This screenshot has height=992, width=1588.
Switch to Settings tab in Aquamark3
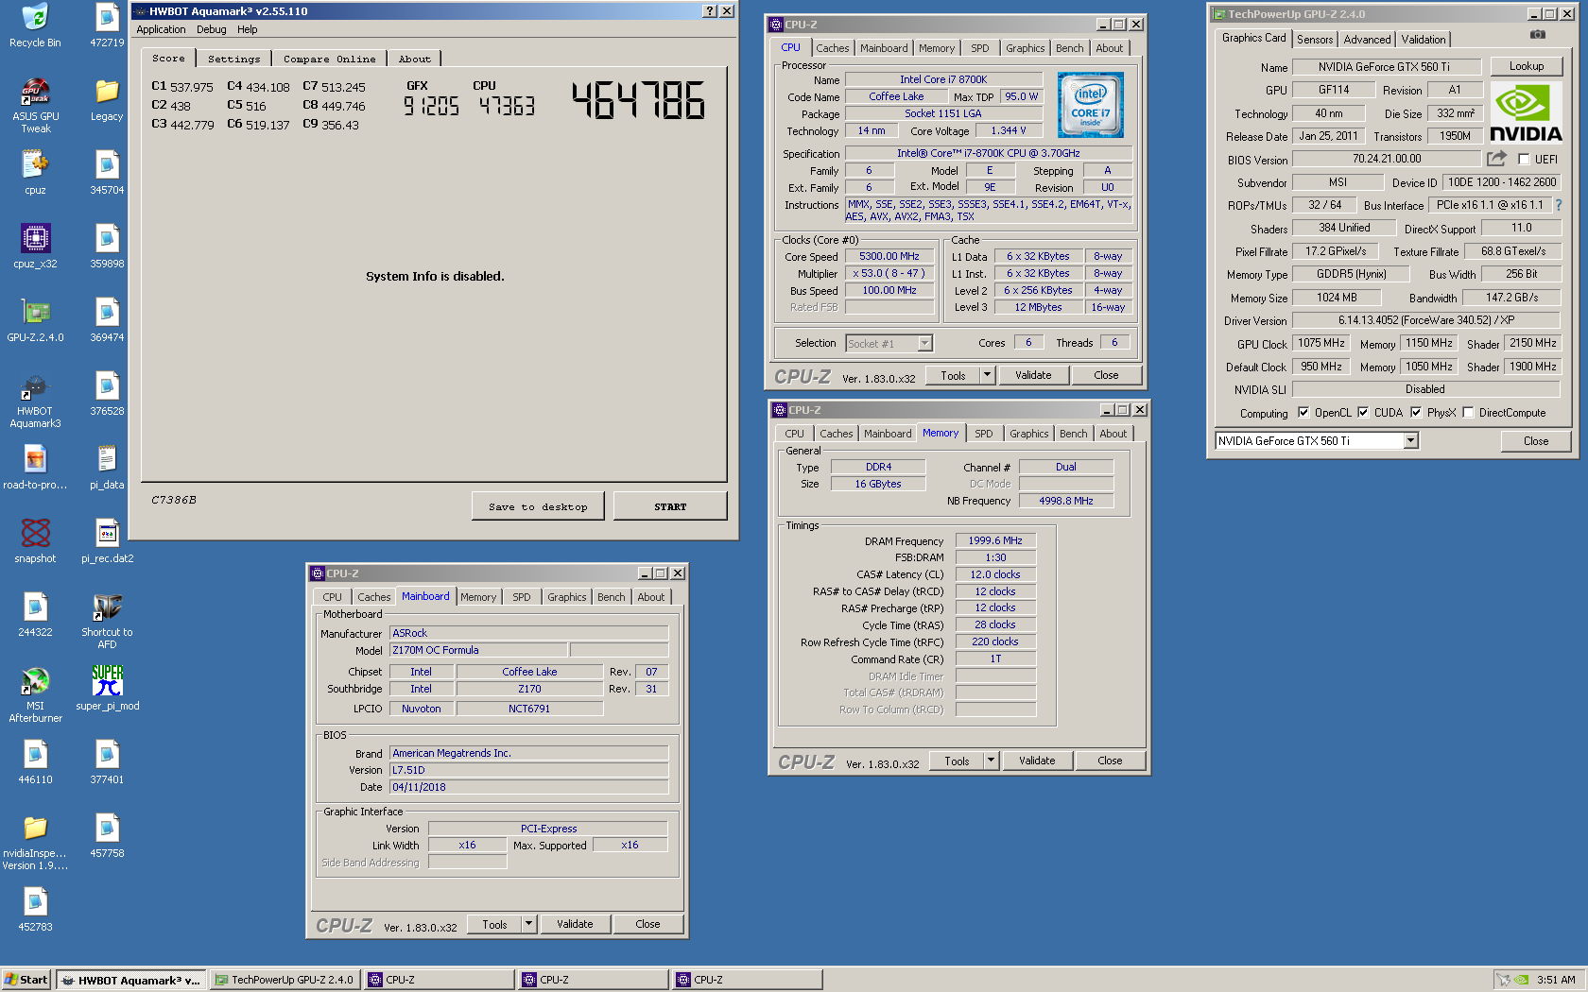[x=233, y=59]
